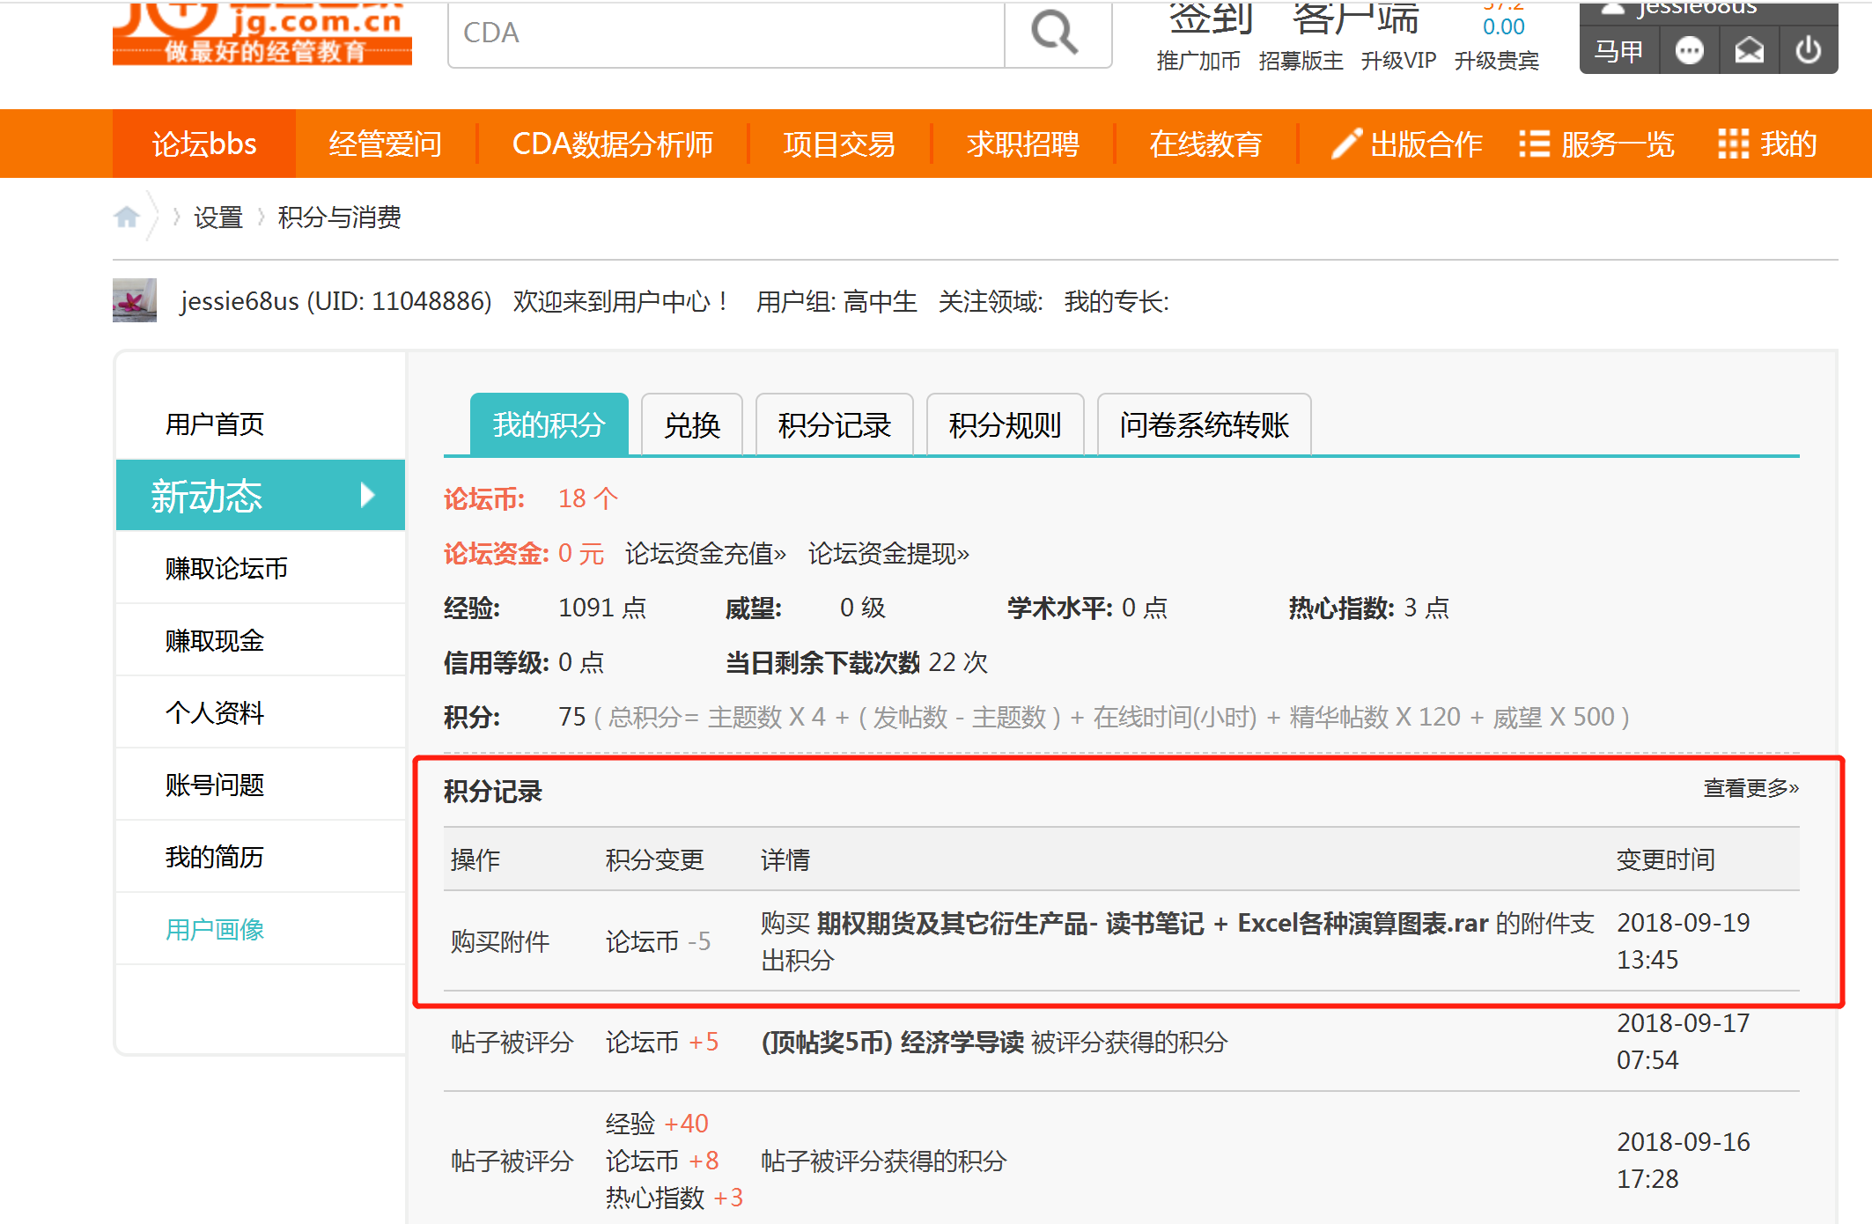Open the grid icon 我的 menu
The image size is (1872, 1224).
tap(1733, 144)
